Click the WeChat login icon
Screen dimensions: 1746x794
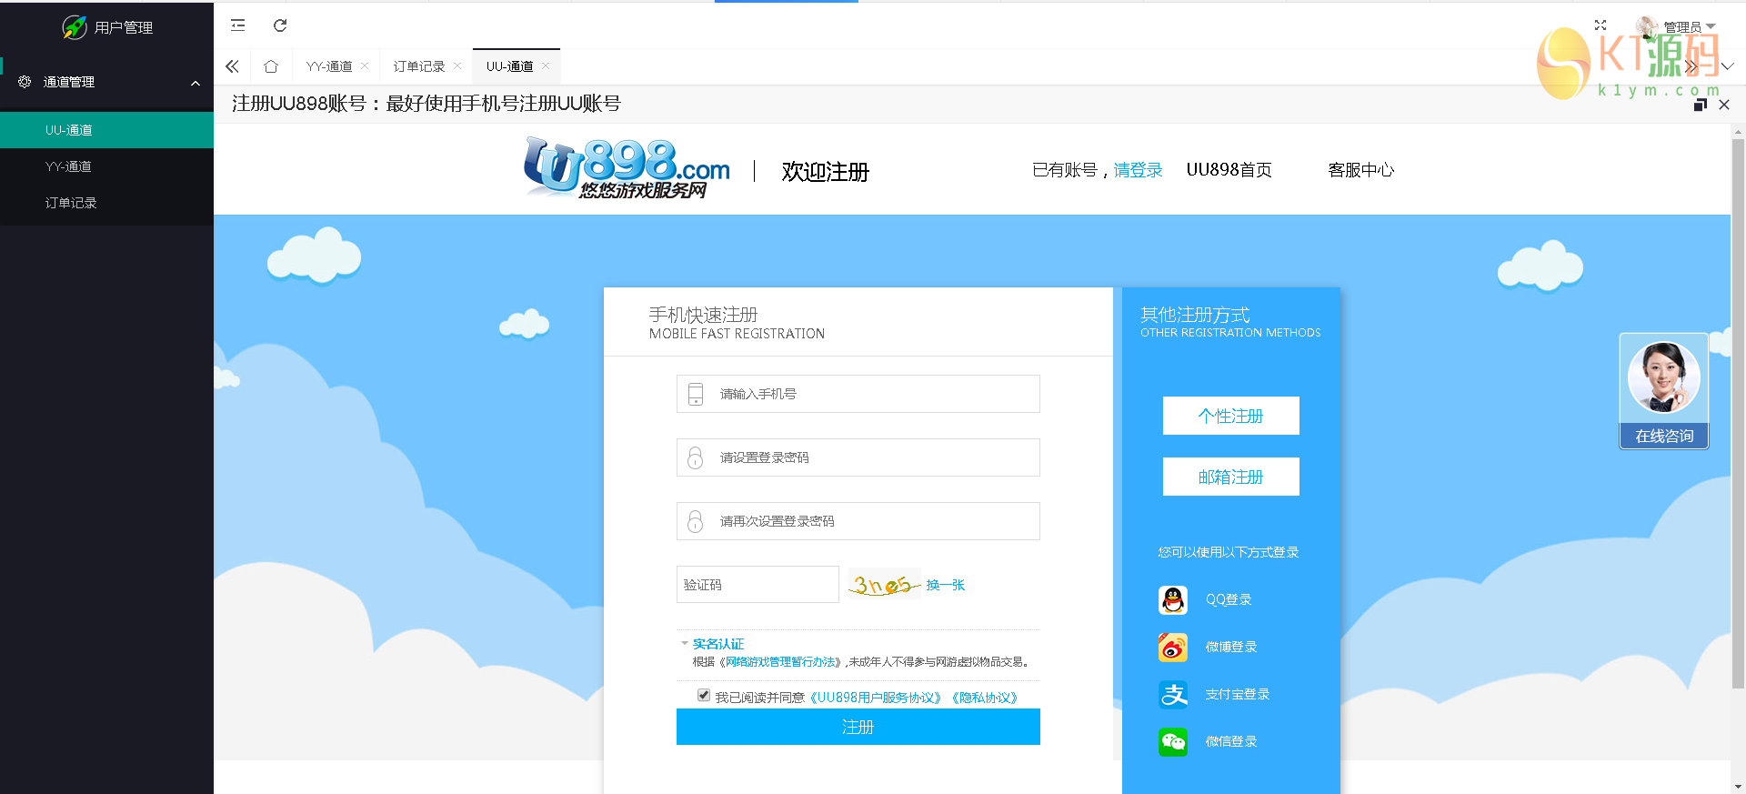[1173, 742]
